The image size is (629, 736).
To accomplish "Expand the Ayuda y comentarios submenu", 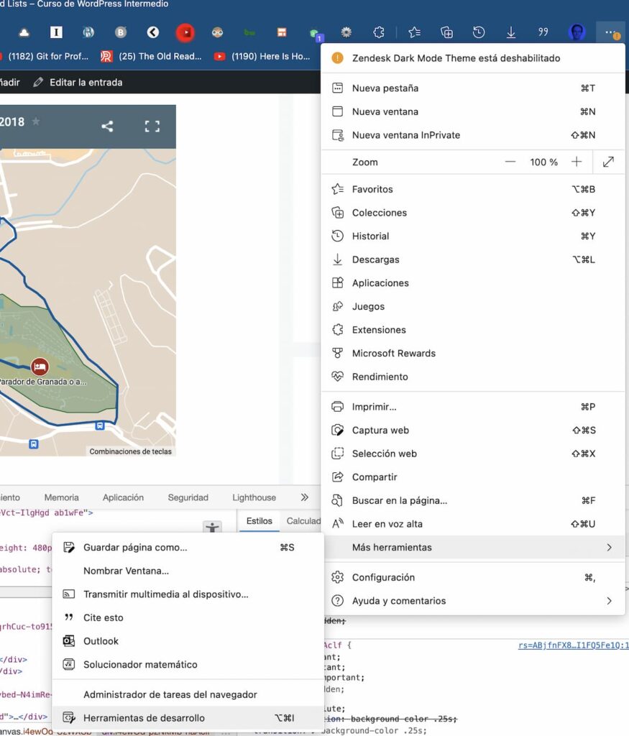I will pyautogui.click(x=609, y=601).
